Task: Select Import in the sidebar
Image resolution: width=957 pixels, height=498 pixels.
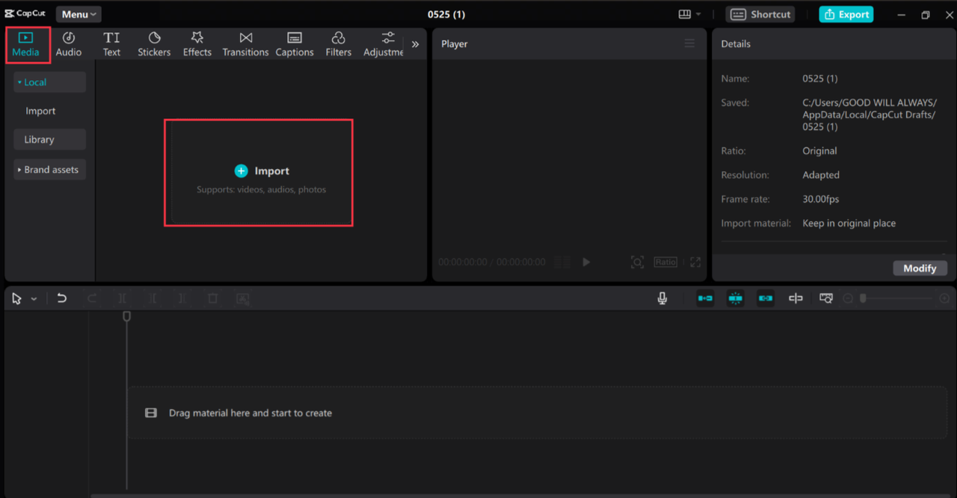Action: [x=40, y=111]
